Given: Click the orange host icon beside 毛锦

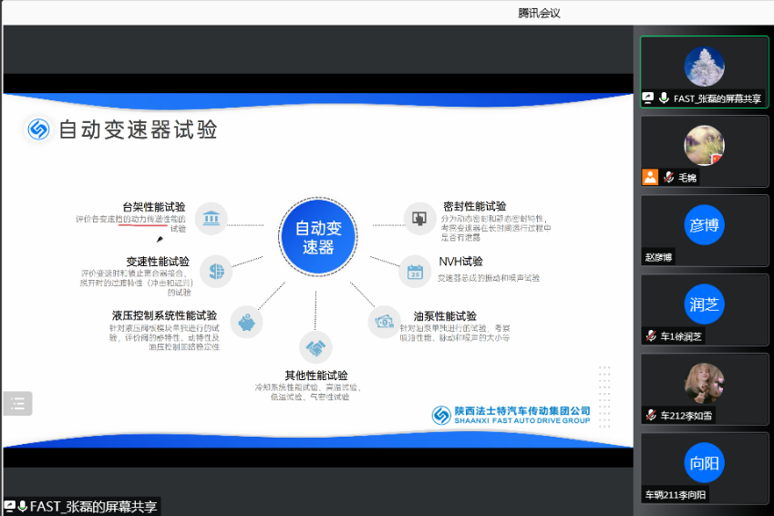Looking at the screenshot, I should point(649,177).
